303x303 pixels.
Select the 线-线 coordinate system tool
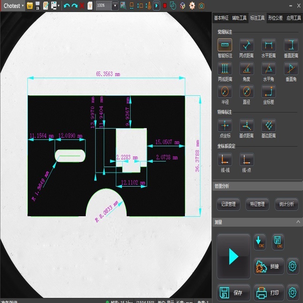(x=225, y=160)
